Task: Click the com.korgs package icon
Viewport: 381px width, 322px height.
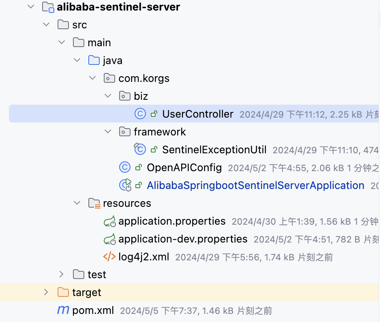Action: tap(109, 78)
